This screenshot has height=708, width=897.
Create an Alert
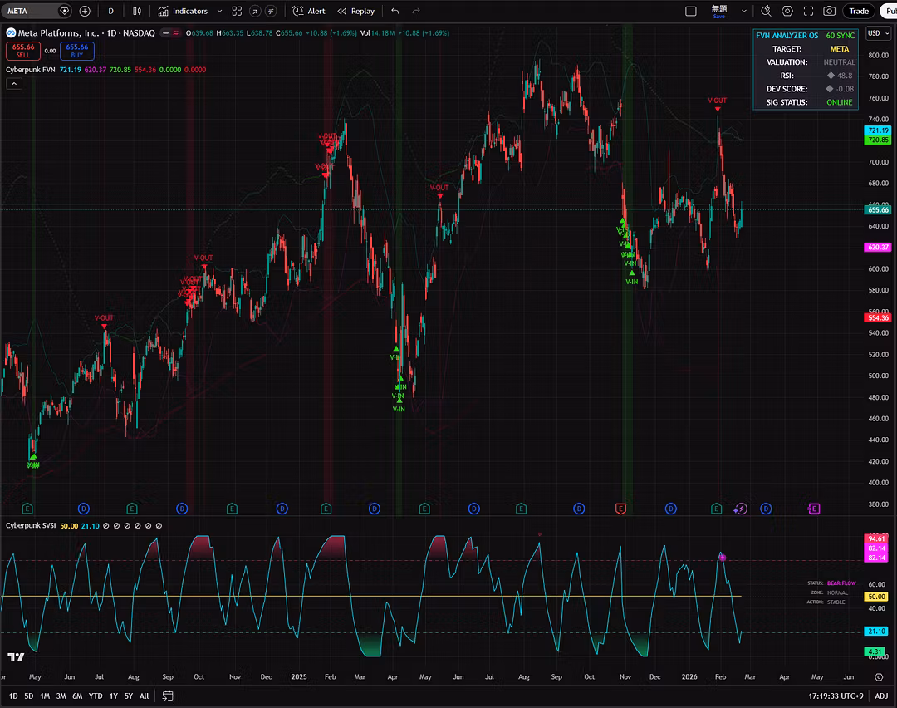pos(309,11)
